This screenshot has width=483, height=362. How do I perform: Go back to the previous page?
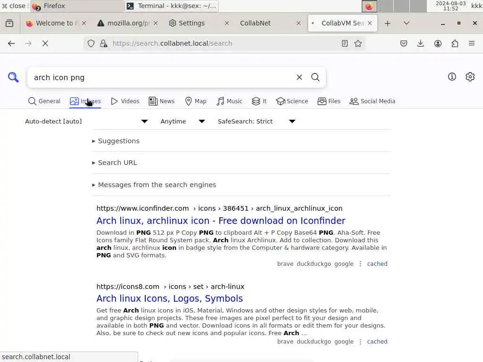coord(11,43)
